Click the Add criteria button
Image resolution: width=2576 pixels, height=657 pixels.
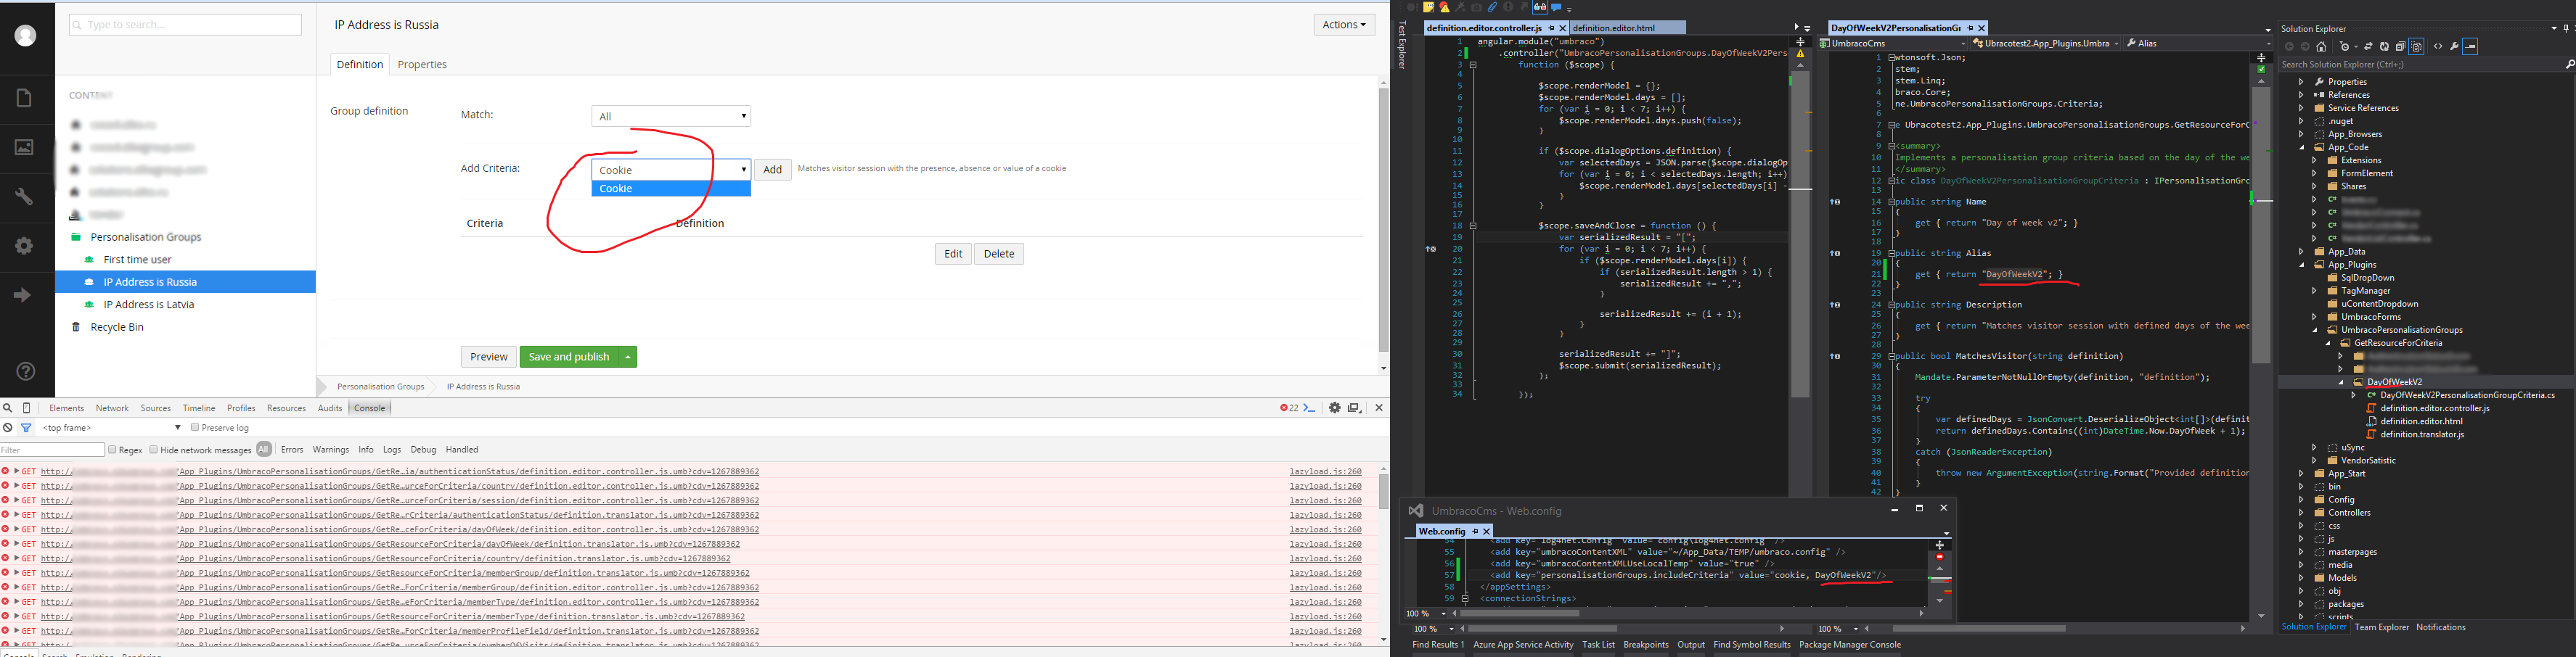click(x=772, y=170)
